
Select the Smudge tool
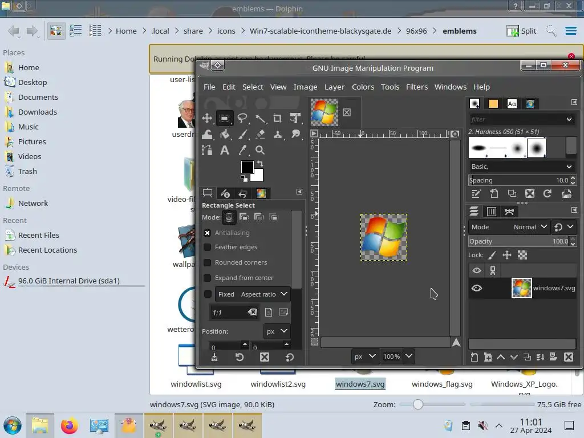(x=295, y=135)
